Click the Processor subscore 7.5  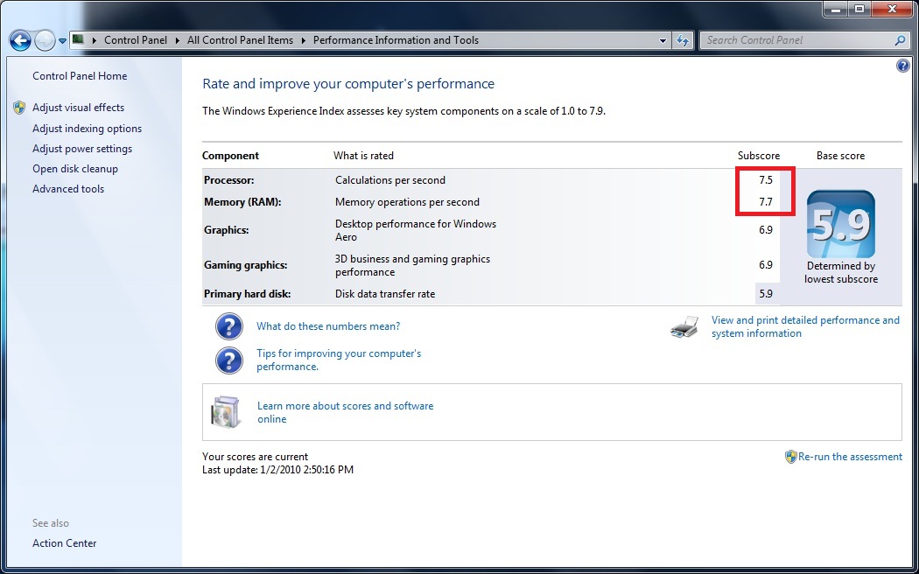[x=766, y=180]
